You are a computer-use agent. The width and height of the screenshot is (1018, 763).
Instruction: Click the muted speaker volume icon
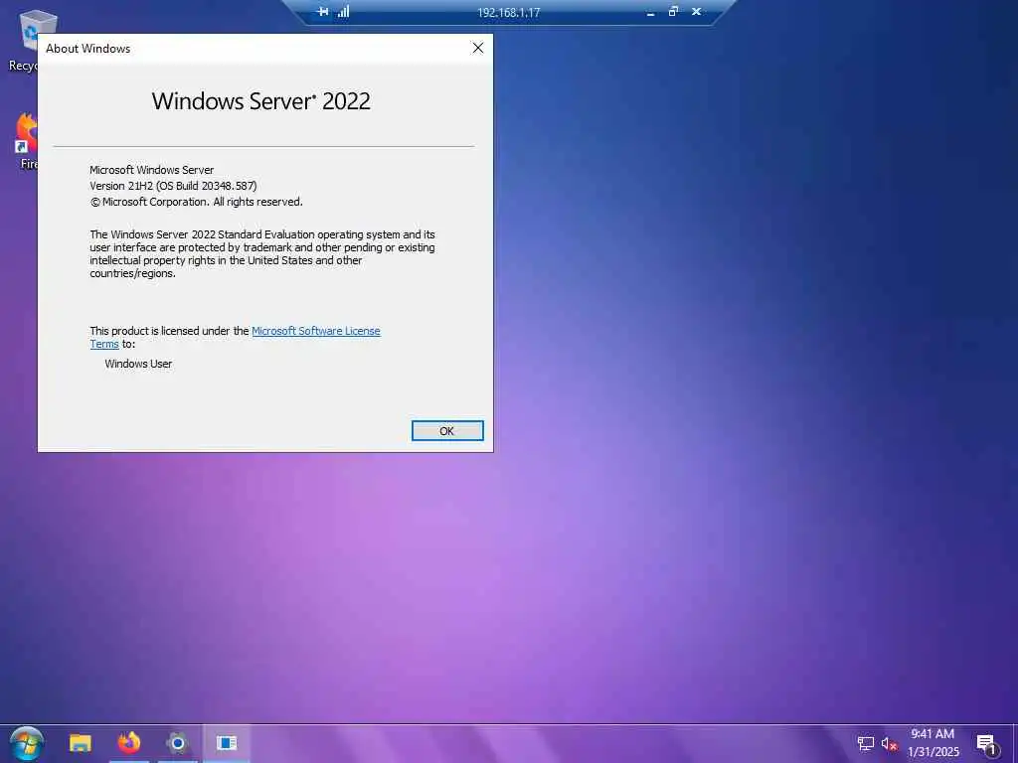point(889,743)
